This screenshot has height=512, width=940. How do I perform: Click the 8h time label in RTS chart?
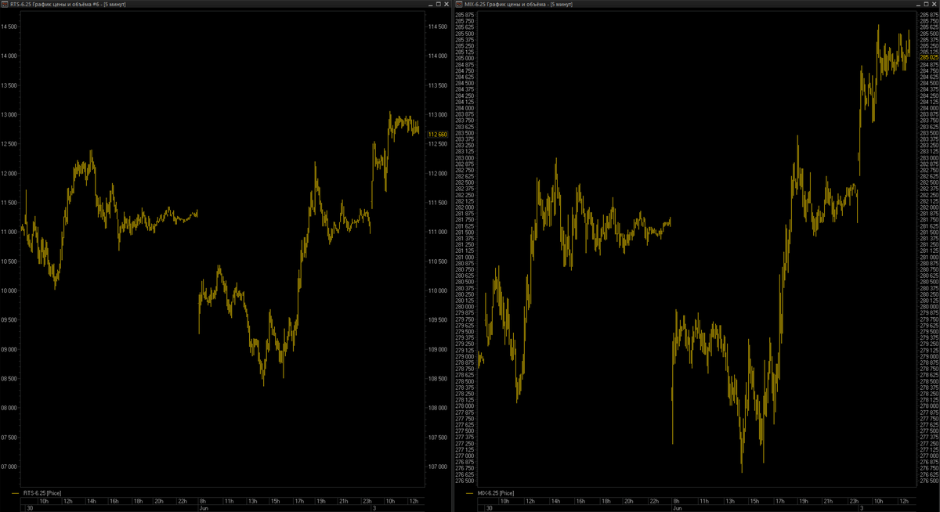tap(203, 501)
